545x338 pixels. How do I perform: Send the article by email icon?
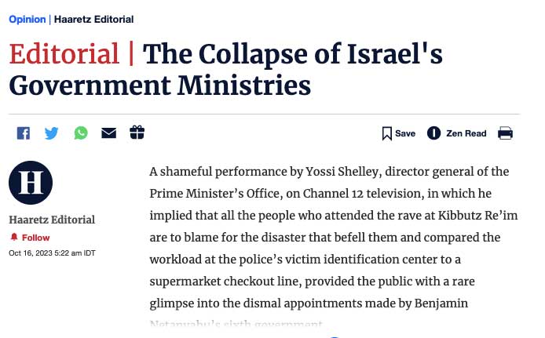click(108, 133)
